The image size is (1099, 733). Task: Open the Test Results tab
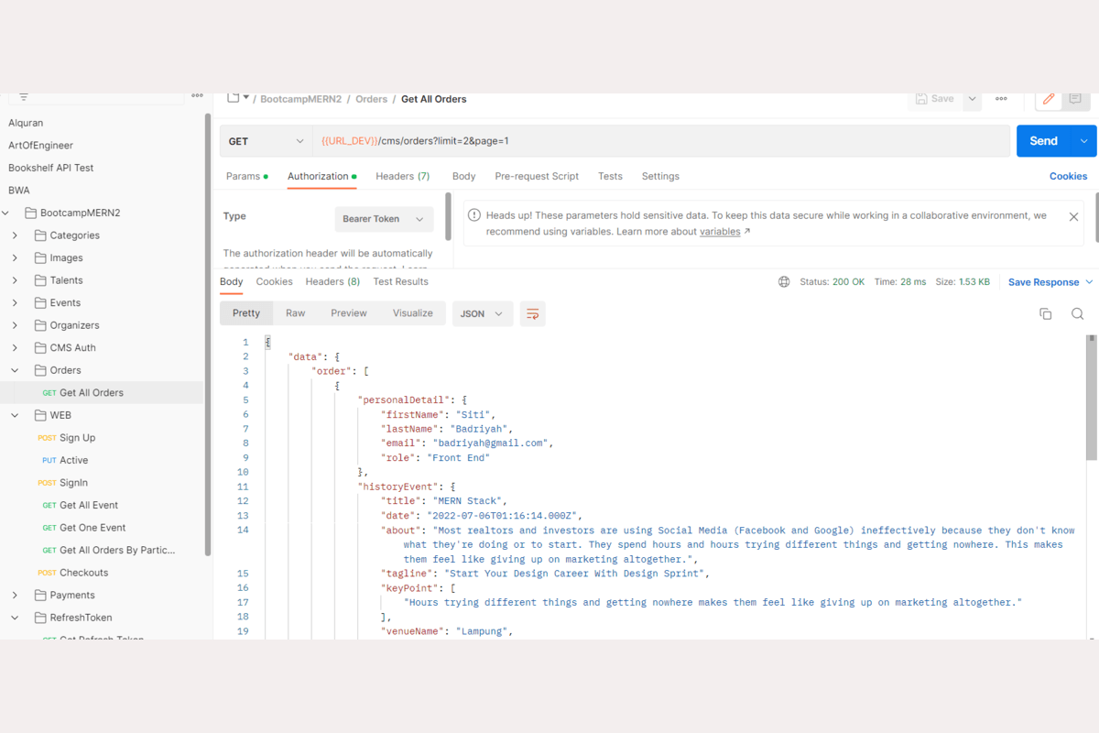click(400, 282)
